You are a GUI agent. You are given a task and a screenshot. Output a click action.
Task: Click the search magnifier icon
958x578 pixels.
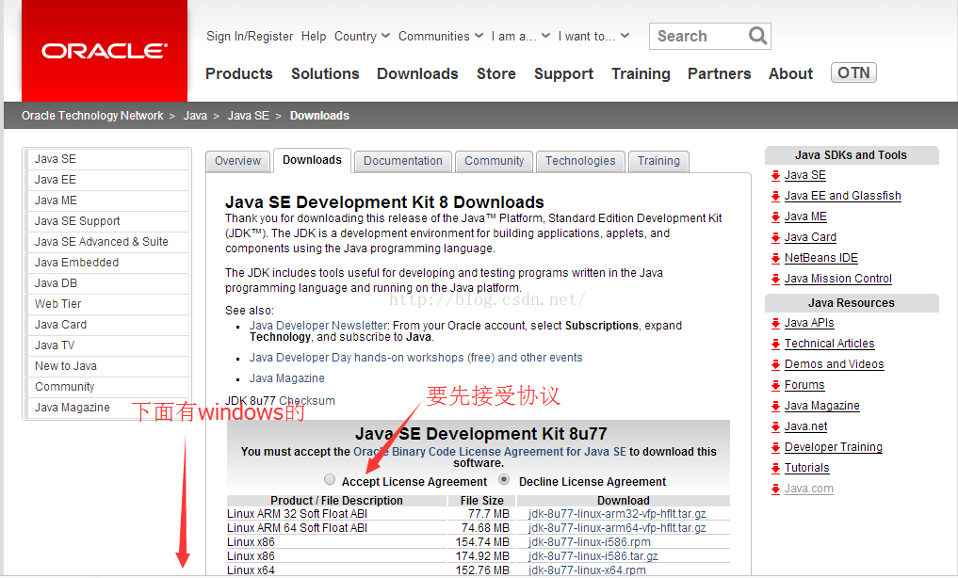757,36
